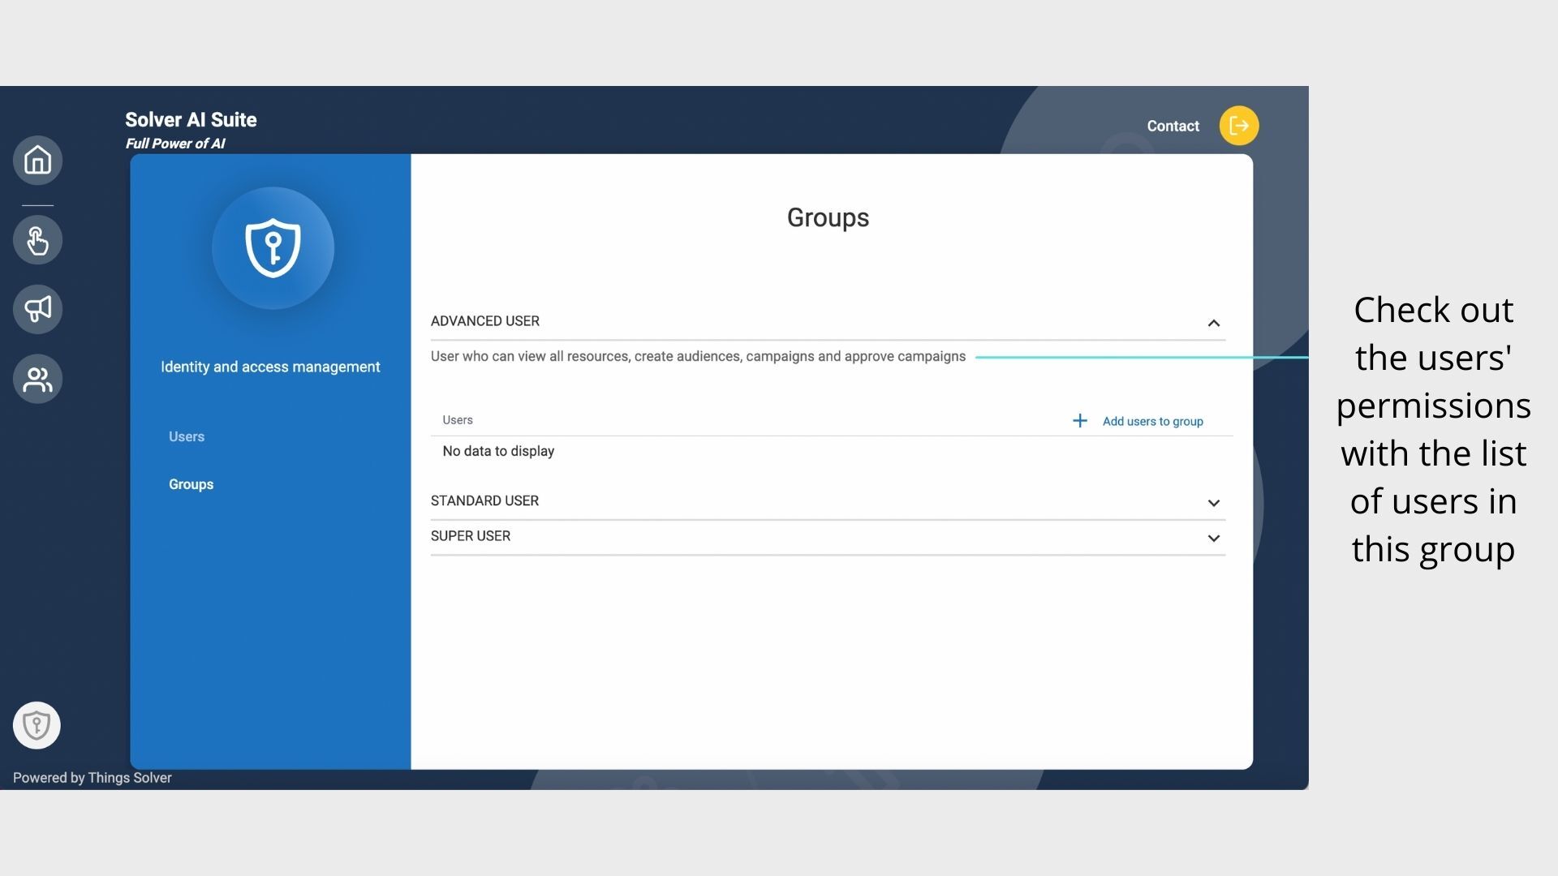Select the Users menu item
This screenshot has height=876, width=1558.
[187, 436]
